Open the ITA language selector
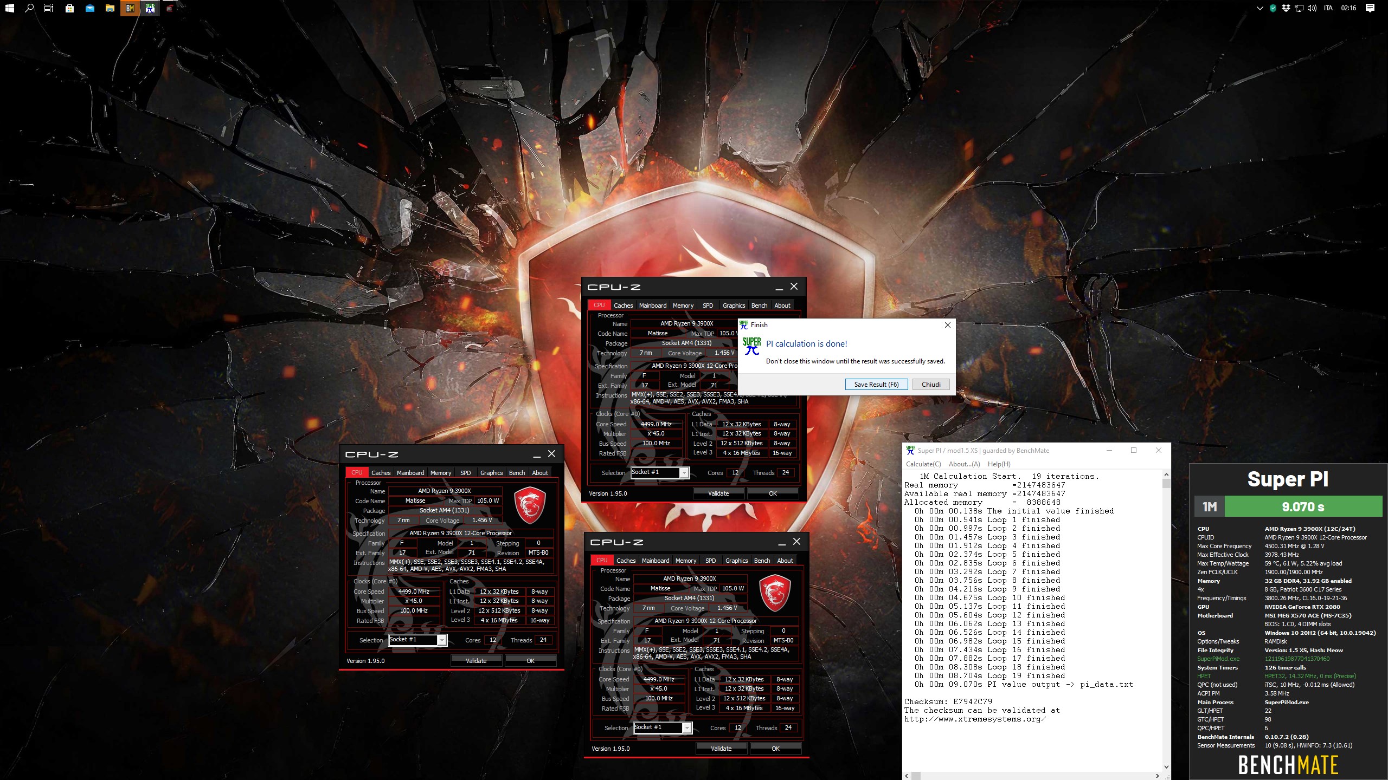This screenshot has height=780, width=1388. 1328,8
